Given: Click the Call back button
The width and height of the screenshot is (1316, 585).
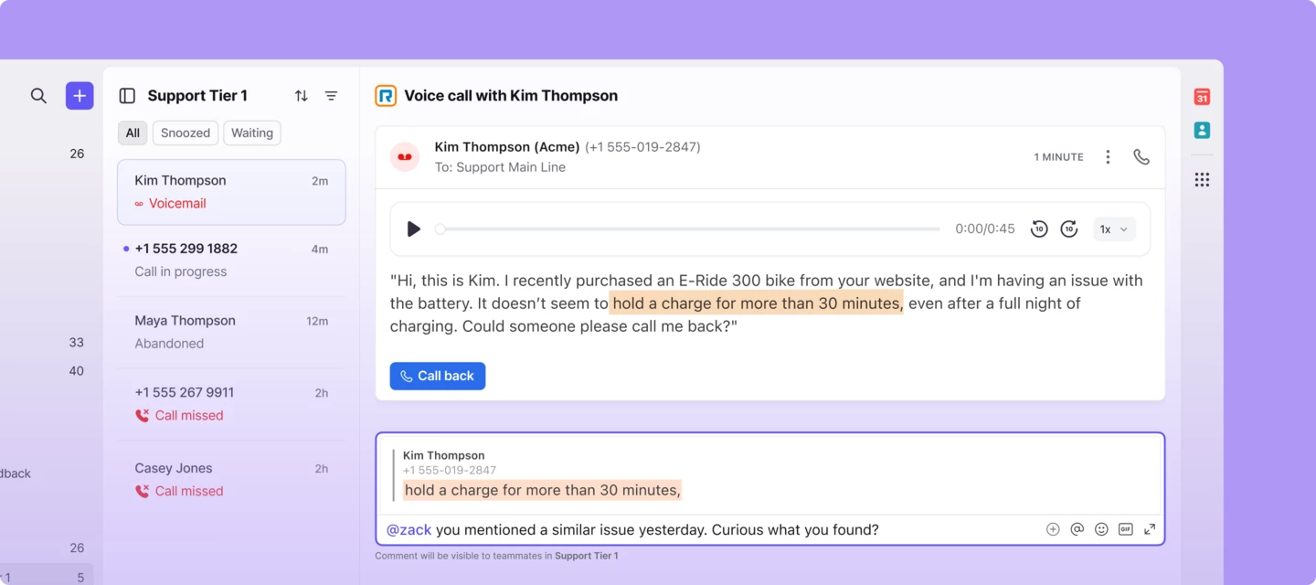Looking at the screenshot, I should (438, 376).
